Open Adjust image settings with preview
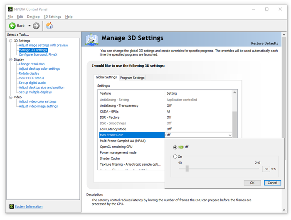291x220 pixels. [x=43, y=45]
